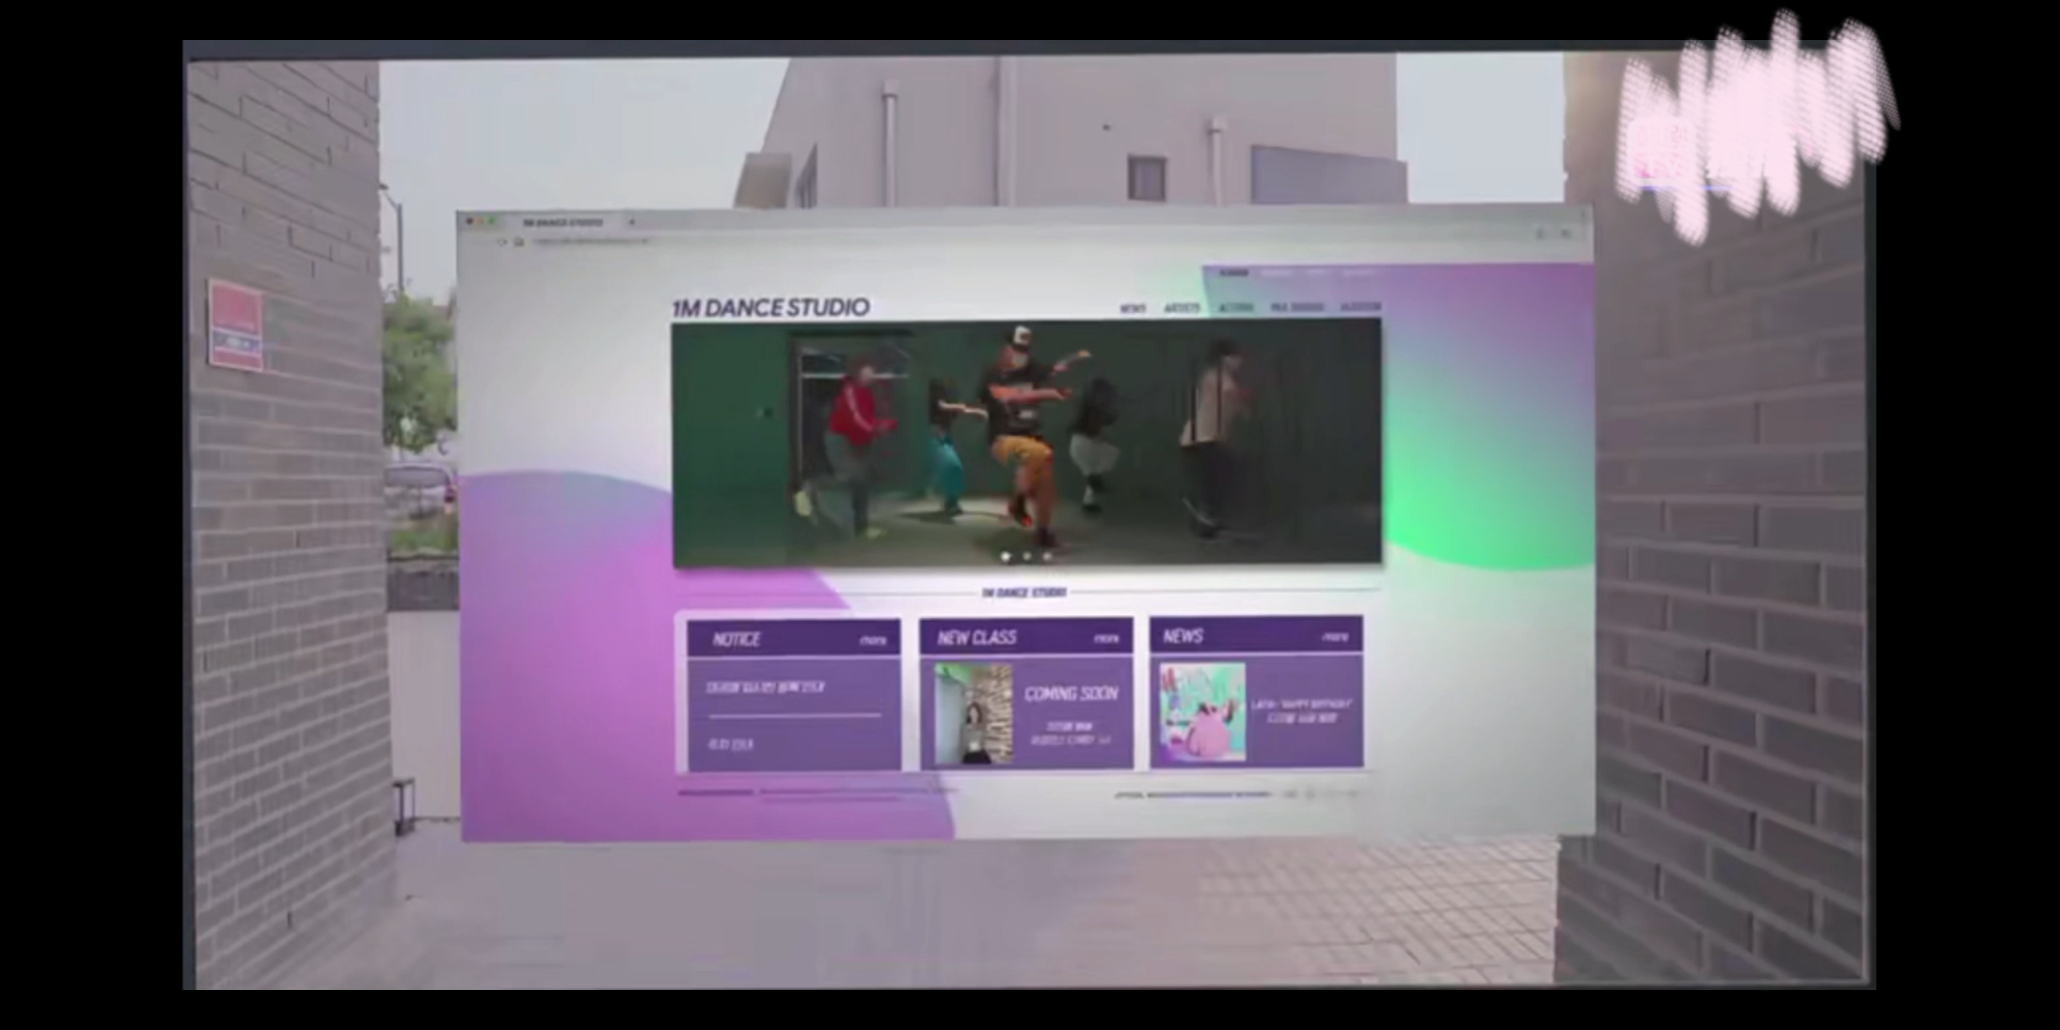
Task: Select the 1M DANCE STUDIO browser tab
Action: click(x=563, y=222)
